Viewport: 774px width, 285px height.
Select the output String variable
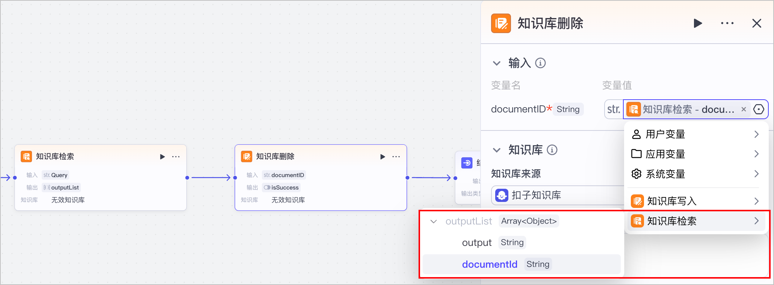tap(522, 243)
